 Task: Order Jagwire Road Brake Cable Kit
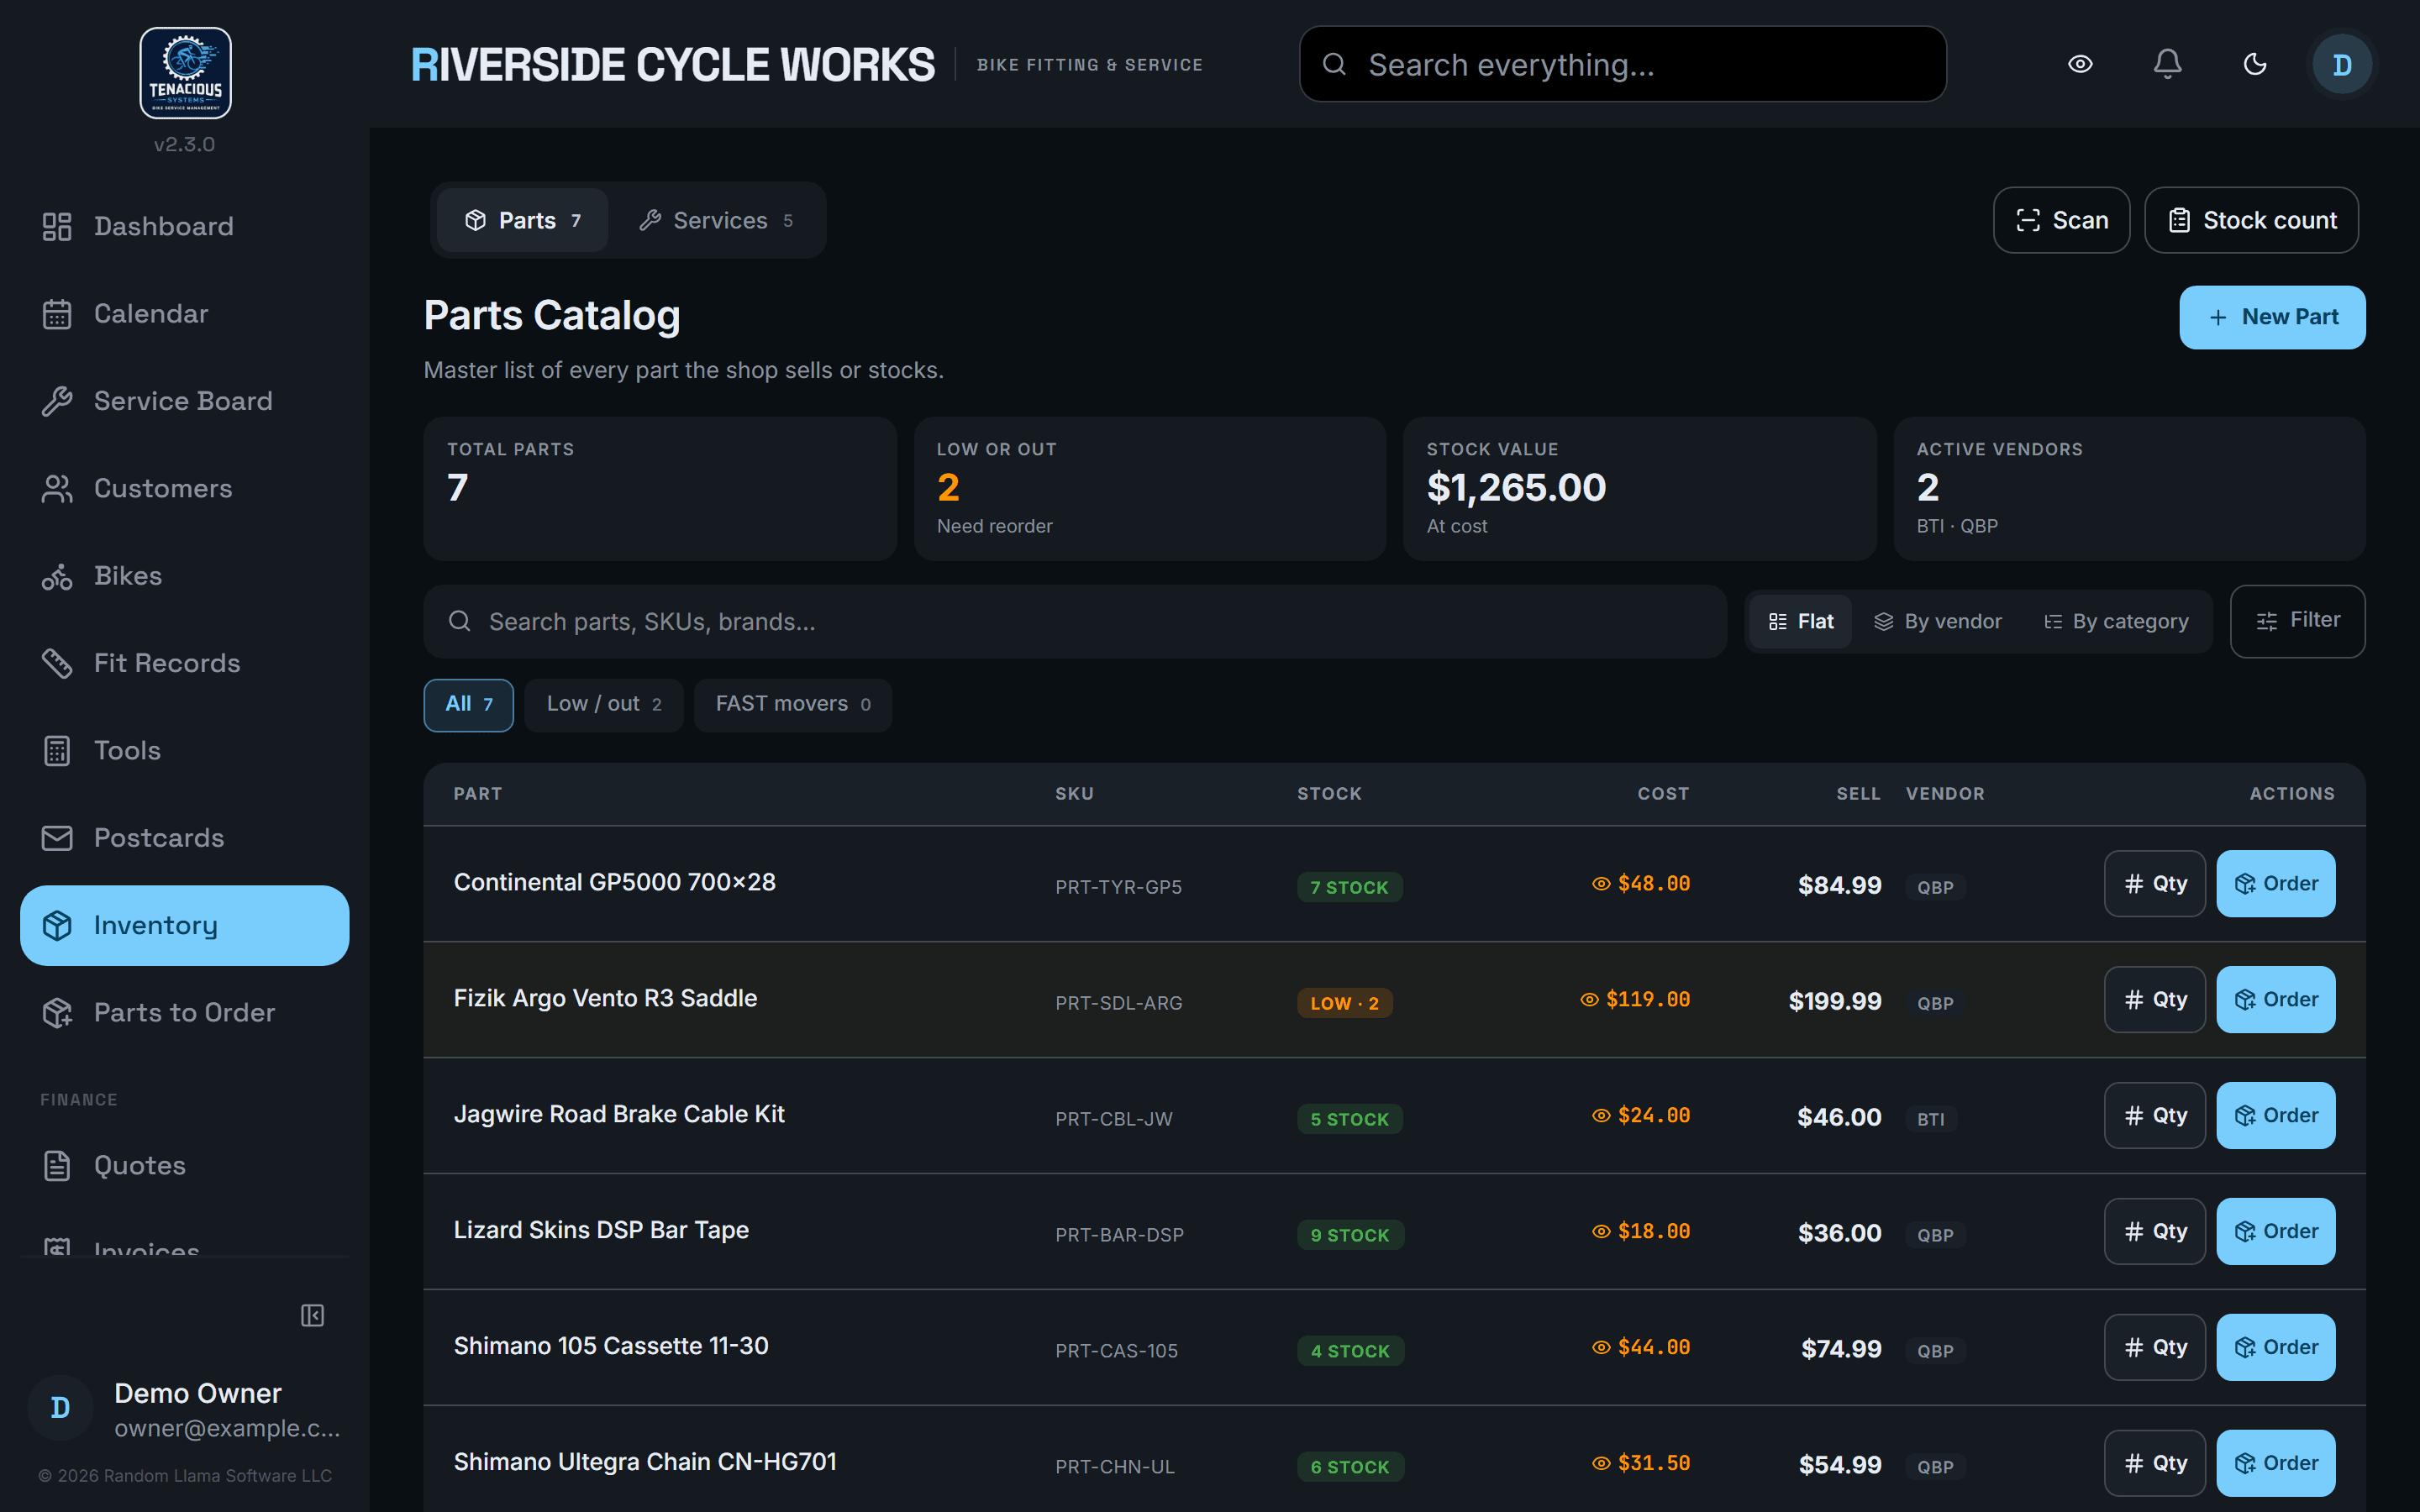pos(2276,1116)
